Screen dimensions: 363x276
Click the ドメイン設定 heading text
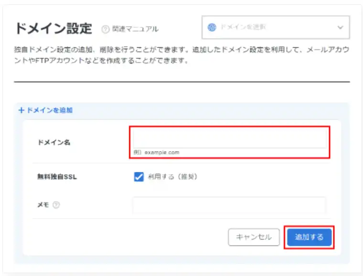53,29
